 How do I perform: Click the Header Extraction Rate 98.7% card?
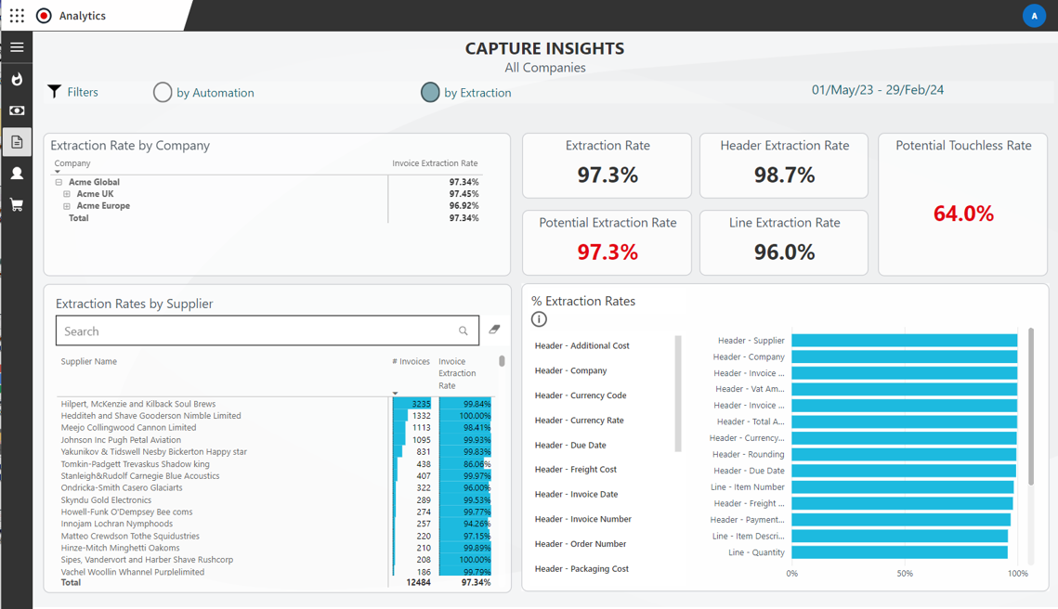pyautogui.click(x=784, y=165)
